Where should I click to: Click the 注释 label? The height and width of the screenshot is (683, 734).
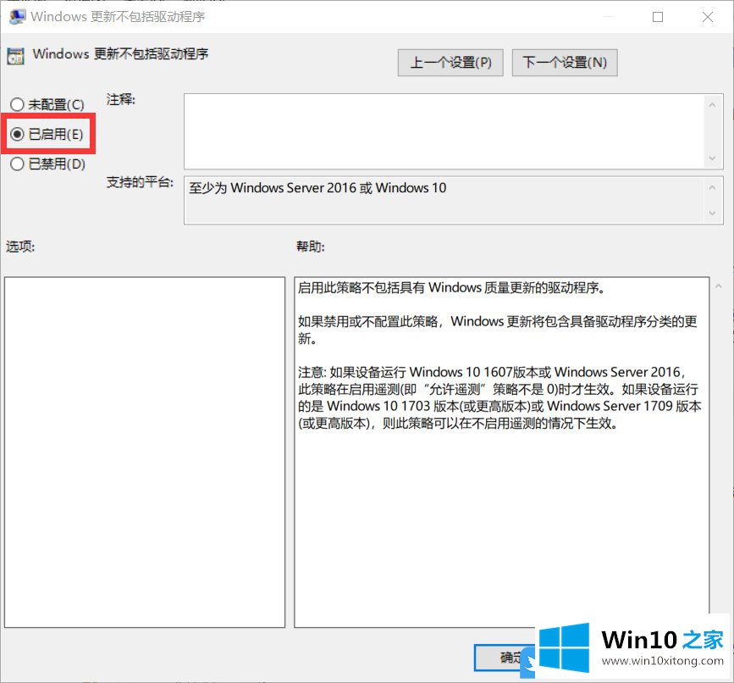(121, 99)
